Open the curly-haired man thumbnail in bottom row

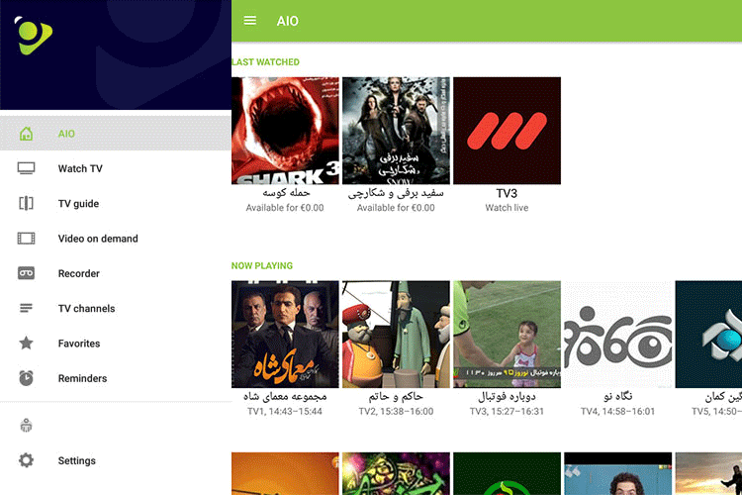(x=618, y=473)
